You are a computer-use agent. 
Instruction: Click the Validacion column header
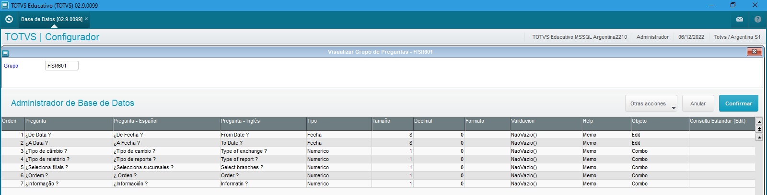[x=546, y=124]
